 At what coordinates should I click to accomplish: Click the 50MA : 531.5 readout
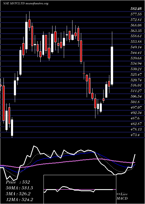click(19, 188)
